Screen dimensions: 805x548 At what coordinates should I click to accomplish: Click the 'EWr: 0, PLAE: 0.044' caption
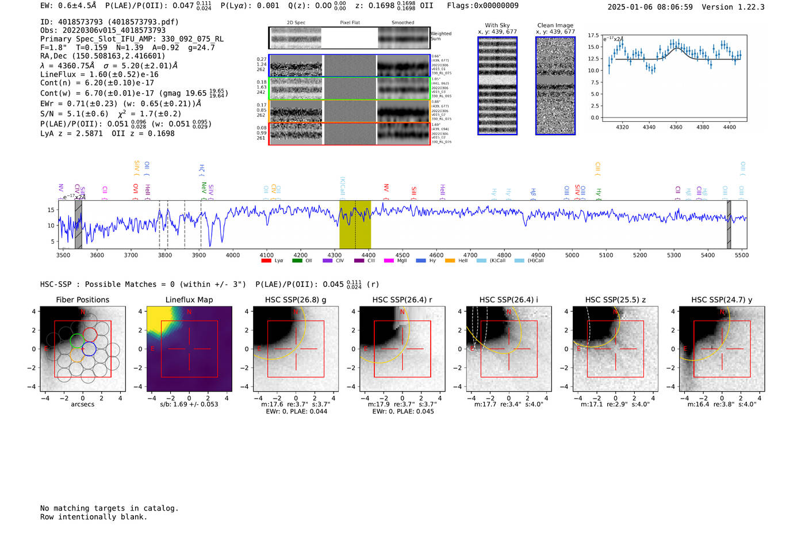point(296,411)
